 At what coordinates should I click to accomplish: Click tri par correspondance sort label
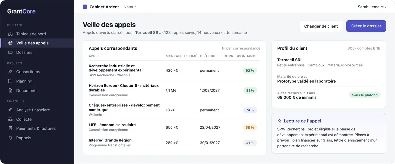click(241, 48)
